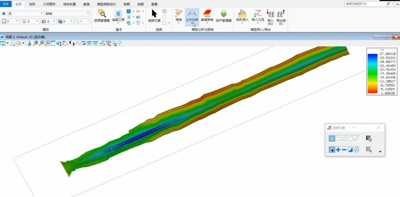Click zoom in magnifier on view toolbar
Viewport: 400px width, 197px height.
click(36, 43)
